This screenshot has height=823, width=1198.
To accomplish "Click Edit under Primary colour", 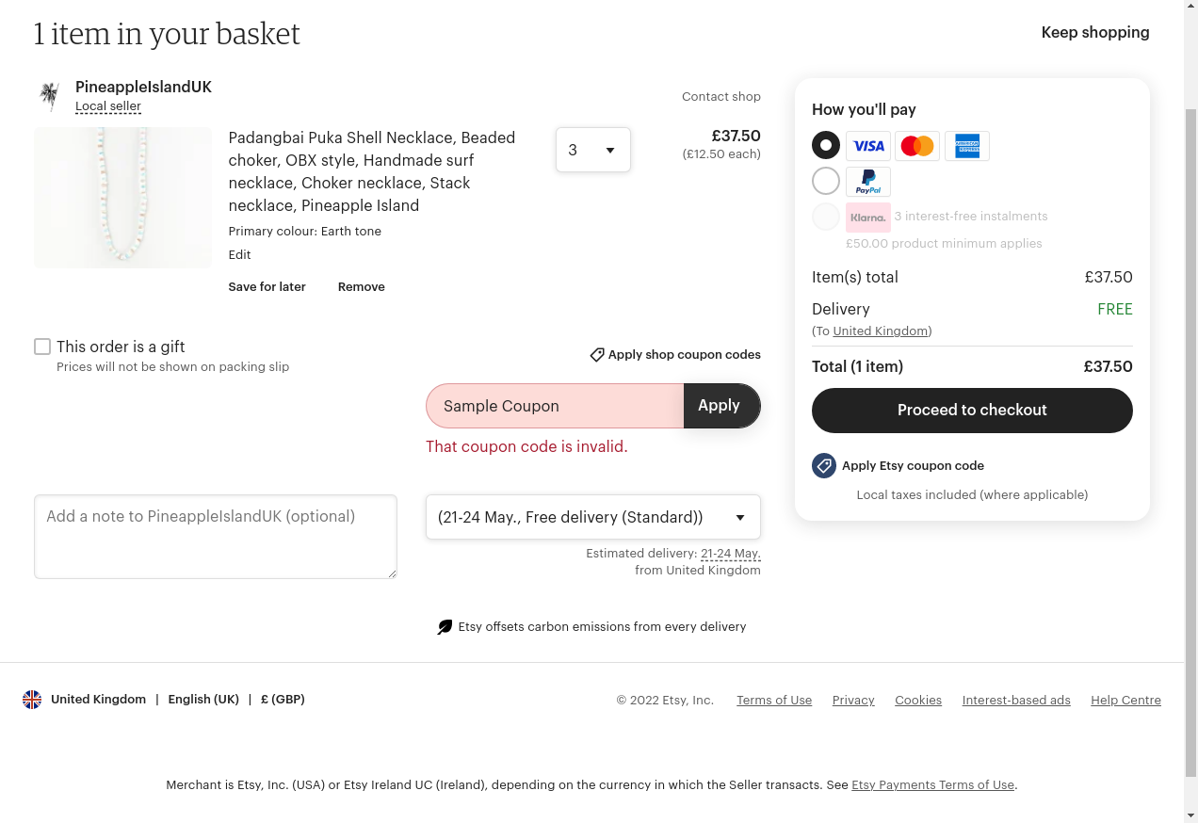I will pyautogui.click(x=239, y=254).
